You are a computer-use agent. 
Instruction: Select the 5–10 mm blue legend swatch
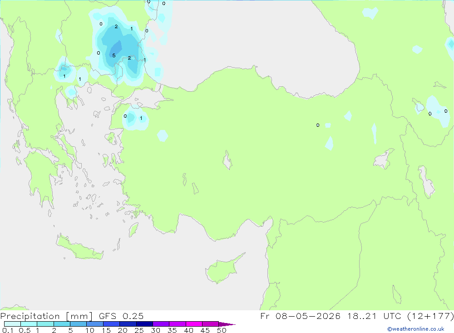[79, 324]
